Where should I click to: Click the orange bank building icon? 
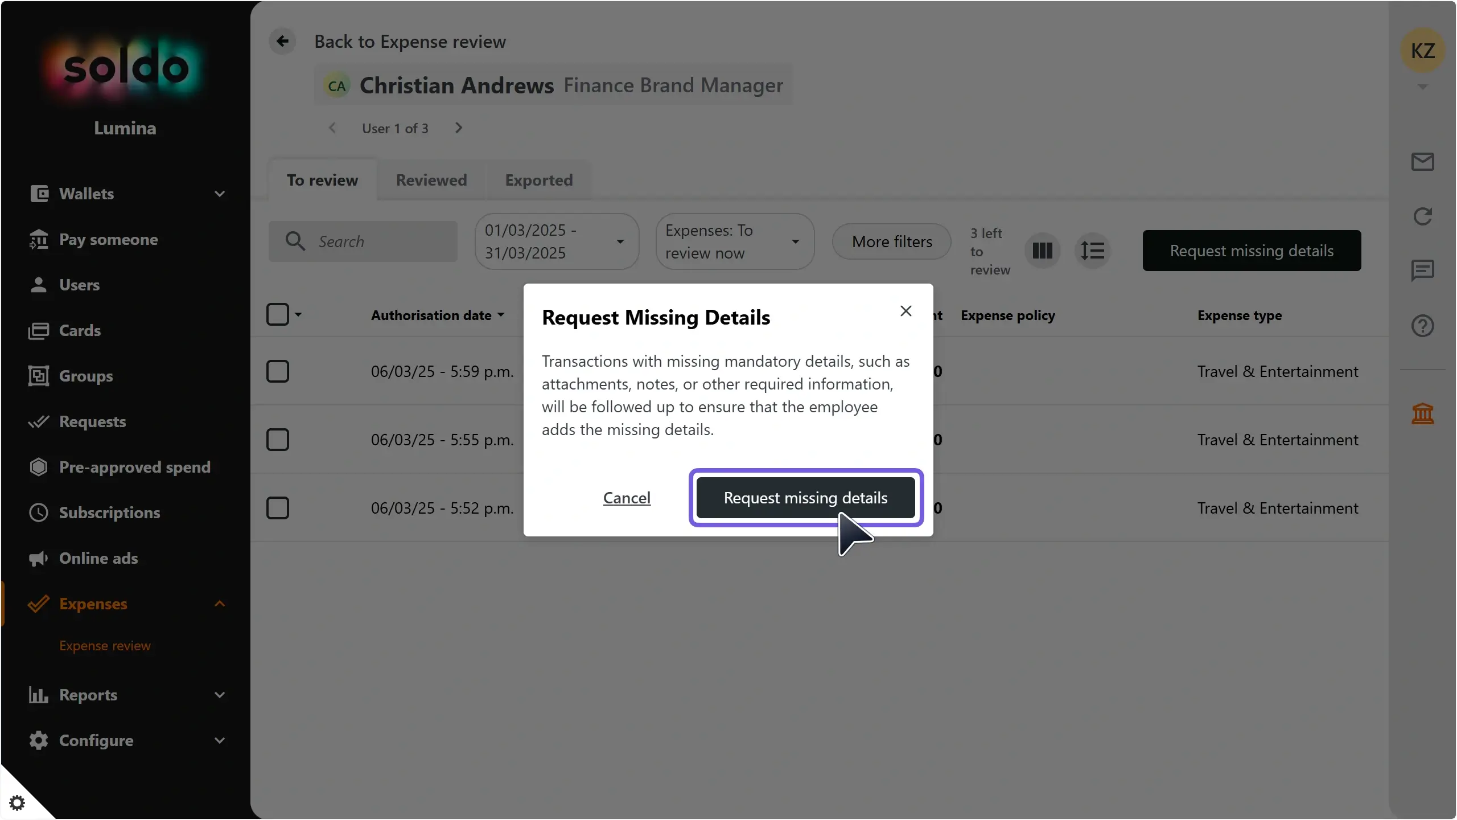(x=1422, y=413)
